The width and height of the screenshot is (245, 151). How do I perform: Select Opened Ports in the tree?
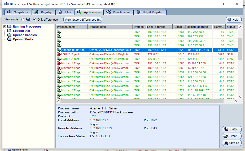tap(23, 39)
